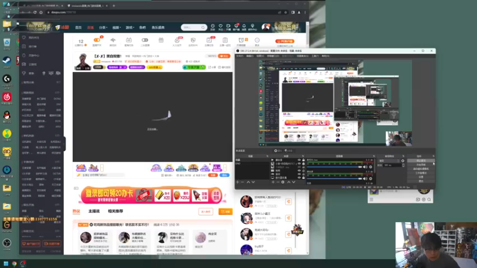Expand right gift row arrow below player

click(225, 168)
